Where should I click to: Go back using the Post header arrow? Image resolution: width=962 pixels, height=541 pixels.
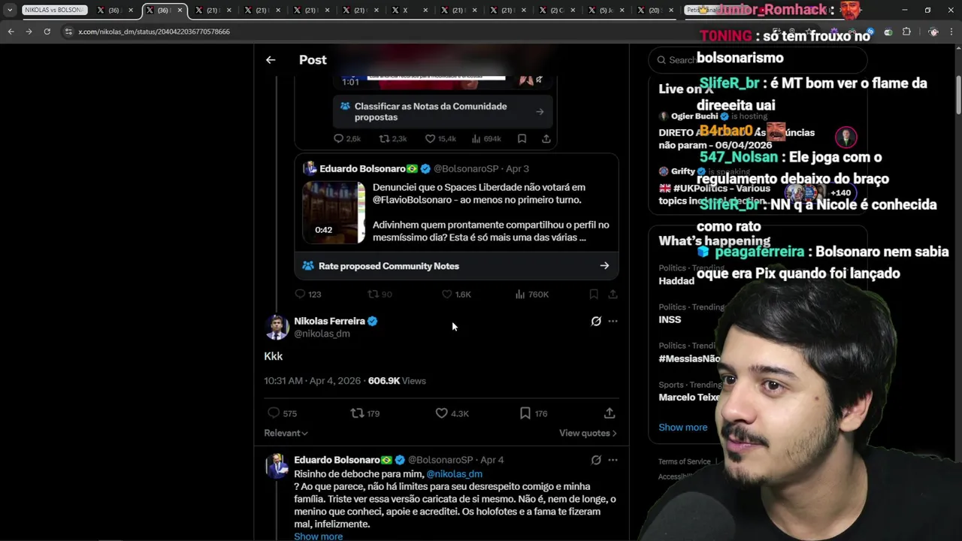click(271, 60)
